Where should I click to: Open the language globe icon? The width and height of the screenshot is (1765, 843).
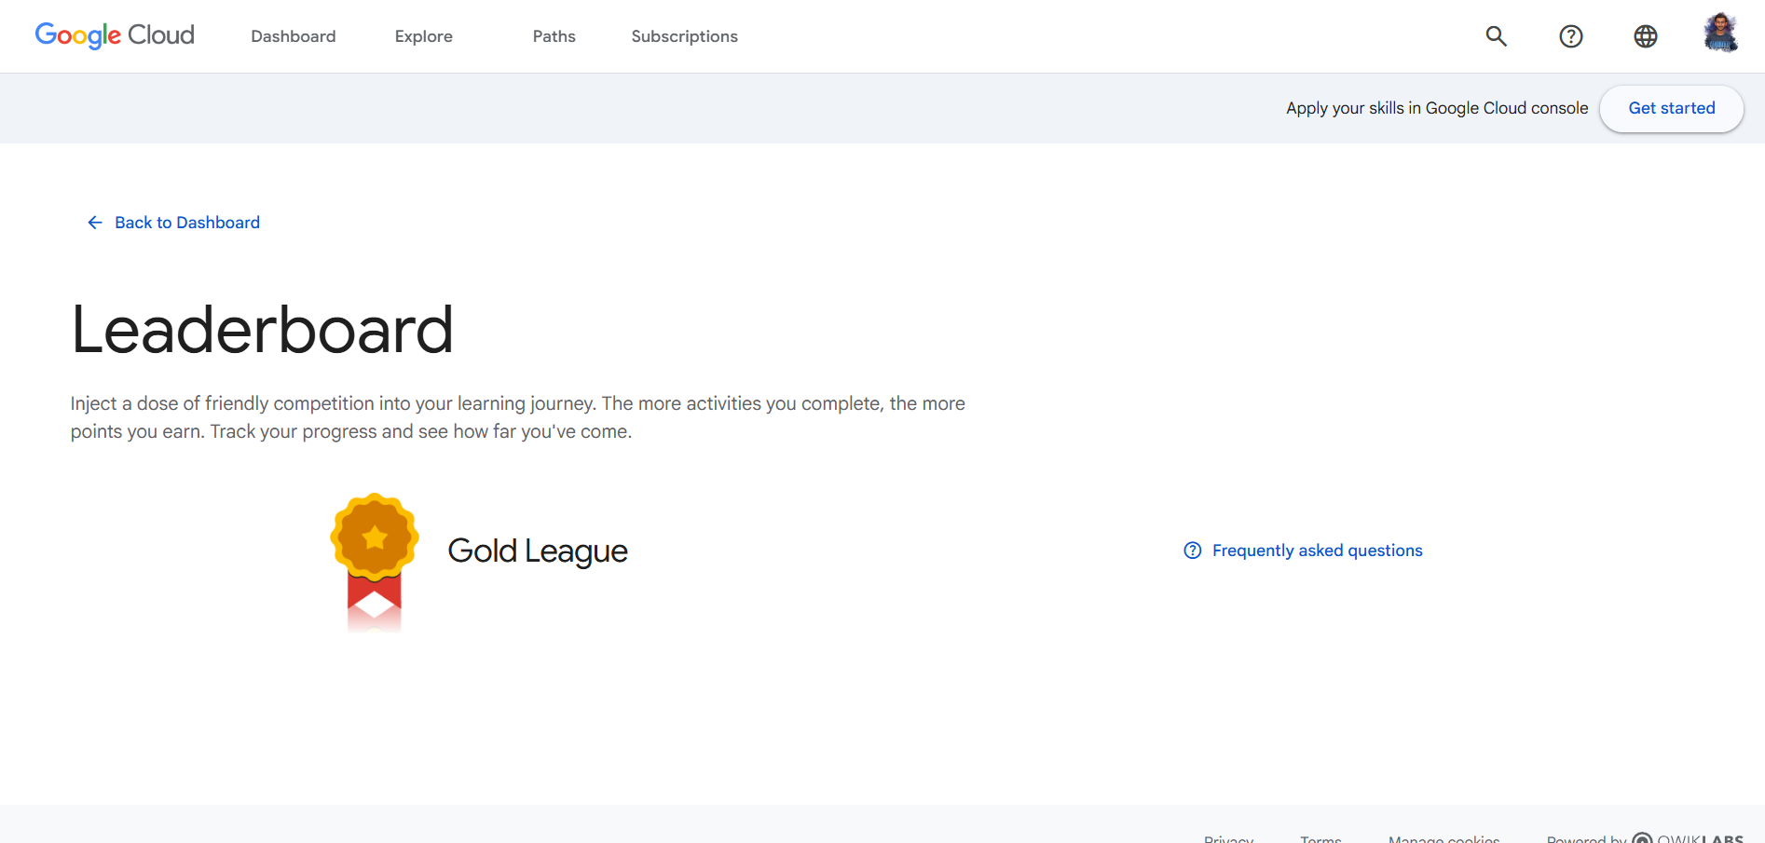pyautogui.click(x=1646, y=36)
